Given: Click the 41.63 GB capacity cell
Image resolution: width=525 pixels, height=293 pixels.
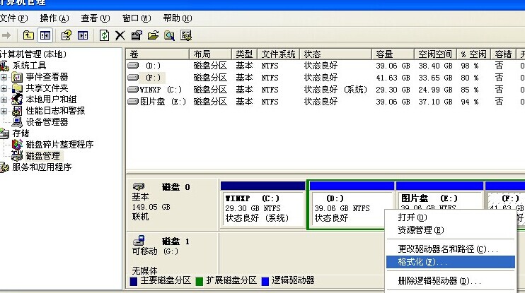Looking at the screenshot, I should [393, 78].
